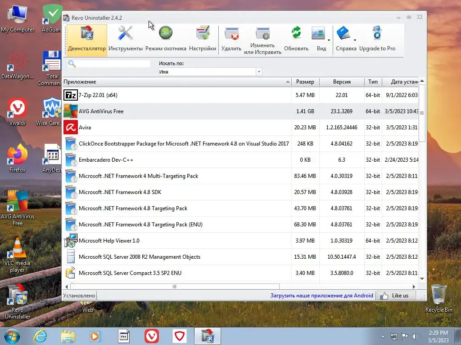The image size is (461, 345).
Task: Select SQL Server 2008 R2 Management Objects icon
Action: [71, 257]
